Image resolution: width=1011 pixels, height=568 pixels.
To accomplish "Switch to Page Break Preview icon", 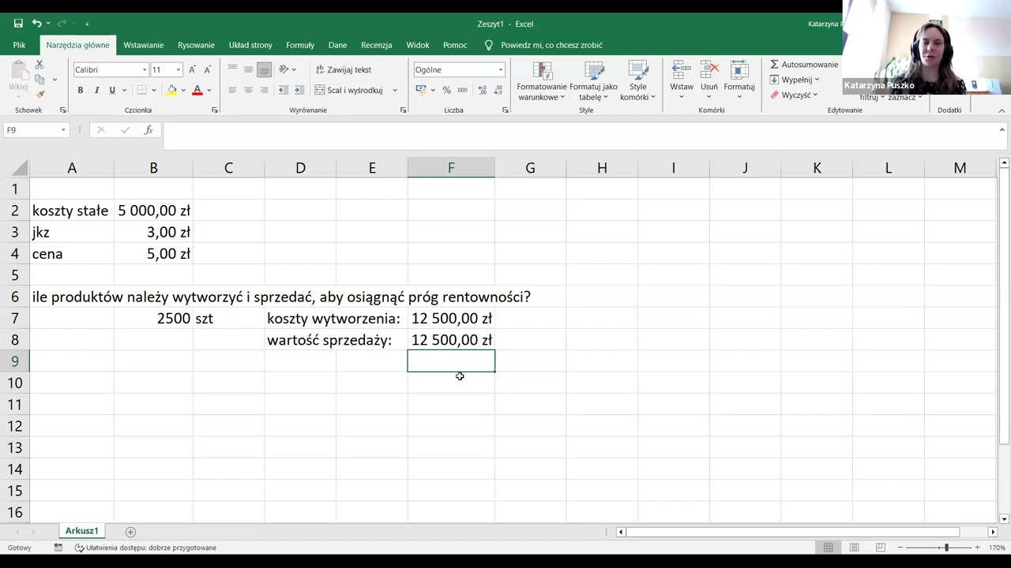I will [880, 547].
